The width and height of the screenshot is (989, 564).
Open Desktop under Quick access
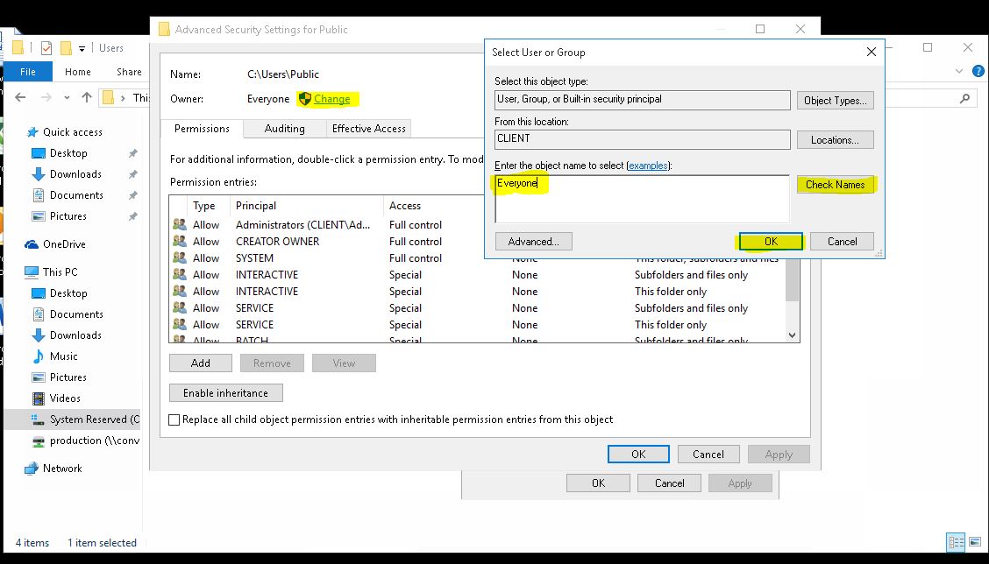(68, 153)
